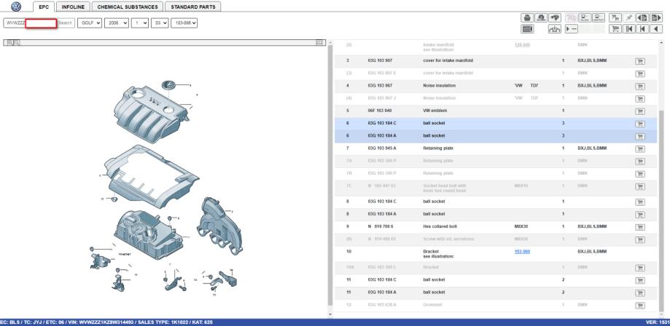The height and width of the screenshot is (326, 670).
Task: Select greyed Socket head bolt row 7C
Action: coord(496,188)
